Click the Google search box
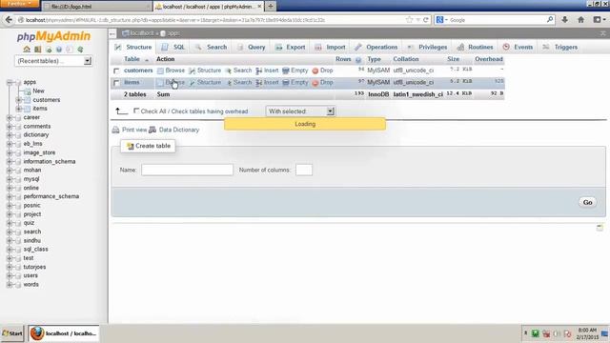Screen dimensions: 610x343 (x=494, y=20)
